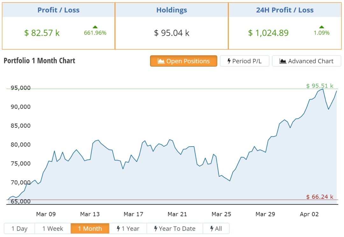Viewport: 344px width, 237px height.
Task: Show the 1 Year chart range
Action: pyautogui.click(x=128, y=228)
